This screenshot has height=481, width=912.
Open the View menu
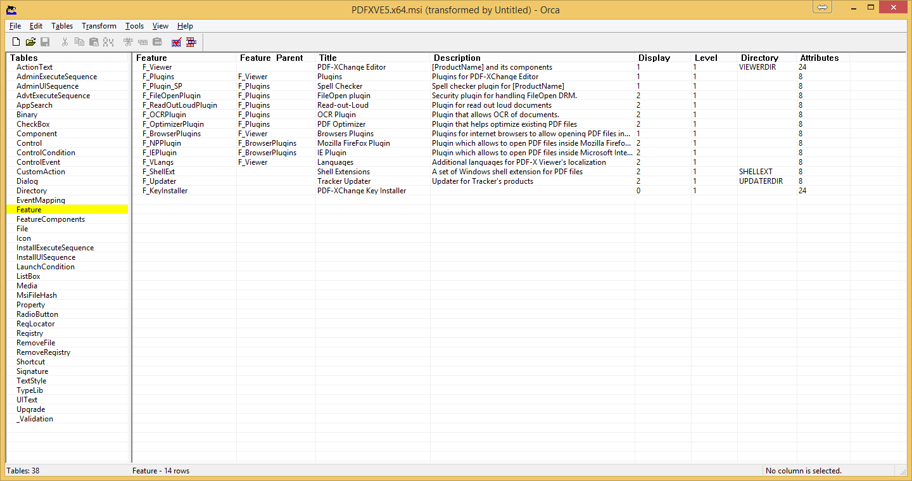(x=160, y=26)
